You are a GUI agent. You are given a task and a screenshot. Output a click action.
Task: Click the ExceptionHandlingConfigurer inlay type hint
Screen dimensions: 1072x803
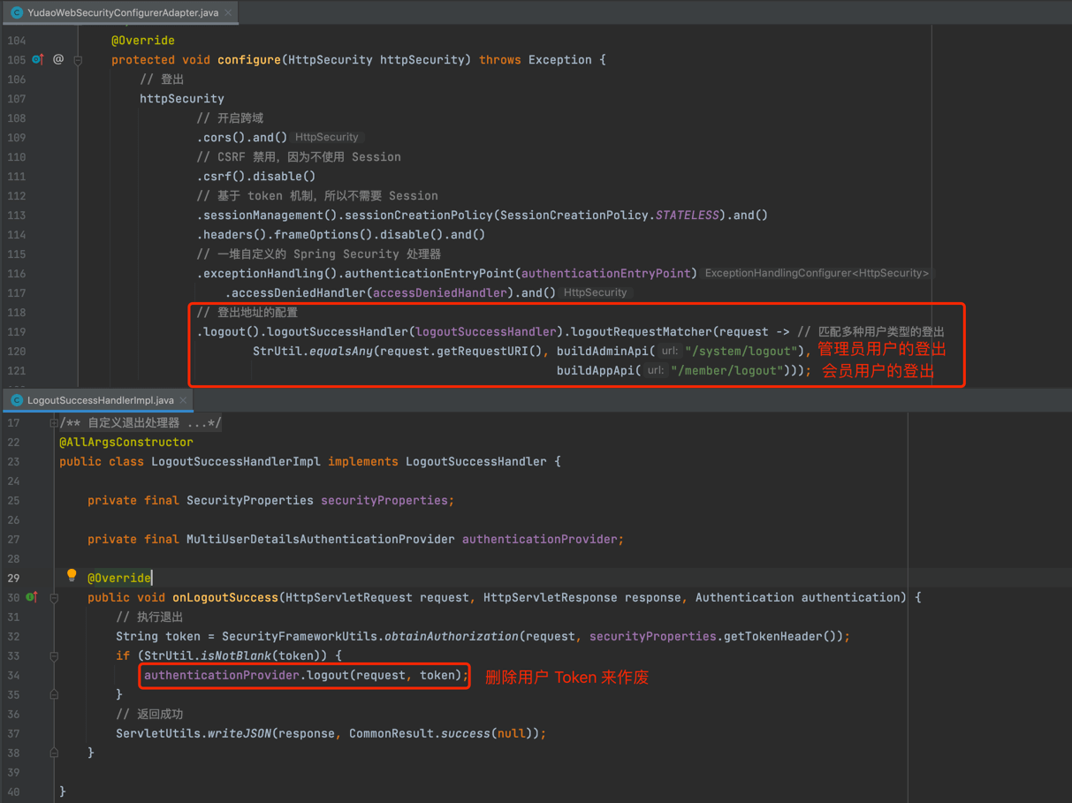tap(816, 274)
